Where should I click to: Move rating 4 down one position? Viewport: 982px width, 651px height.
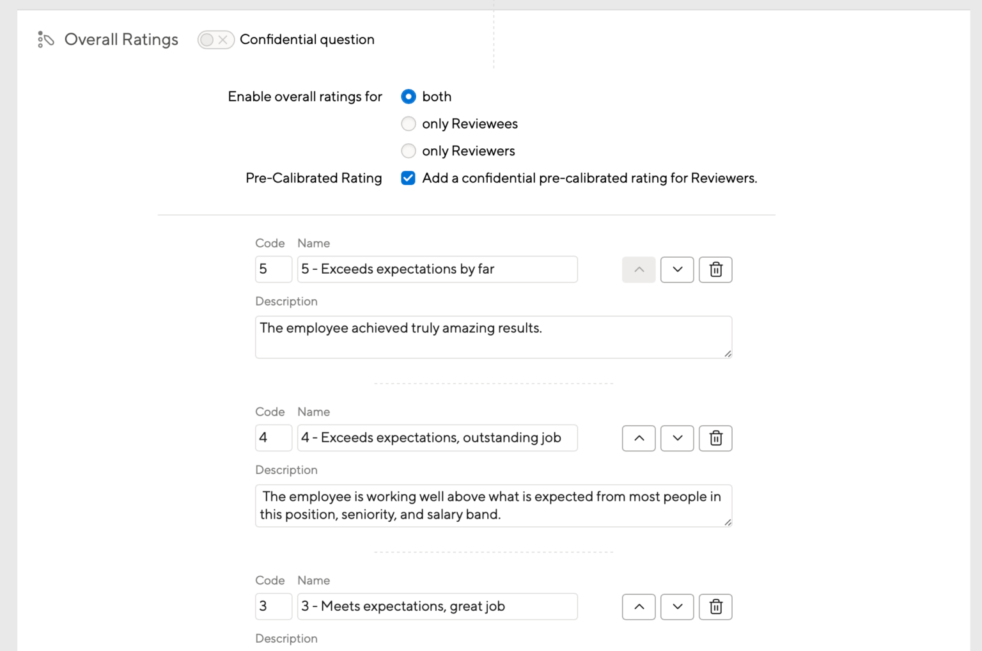pyautogui.click(x=676, y=438)
